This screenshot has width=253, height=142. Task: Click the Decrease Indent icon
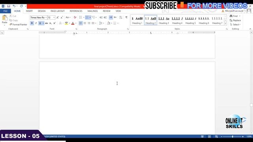(101, 17)
